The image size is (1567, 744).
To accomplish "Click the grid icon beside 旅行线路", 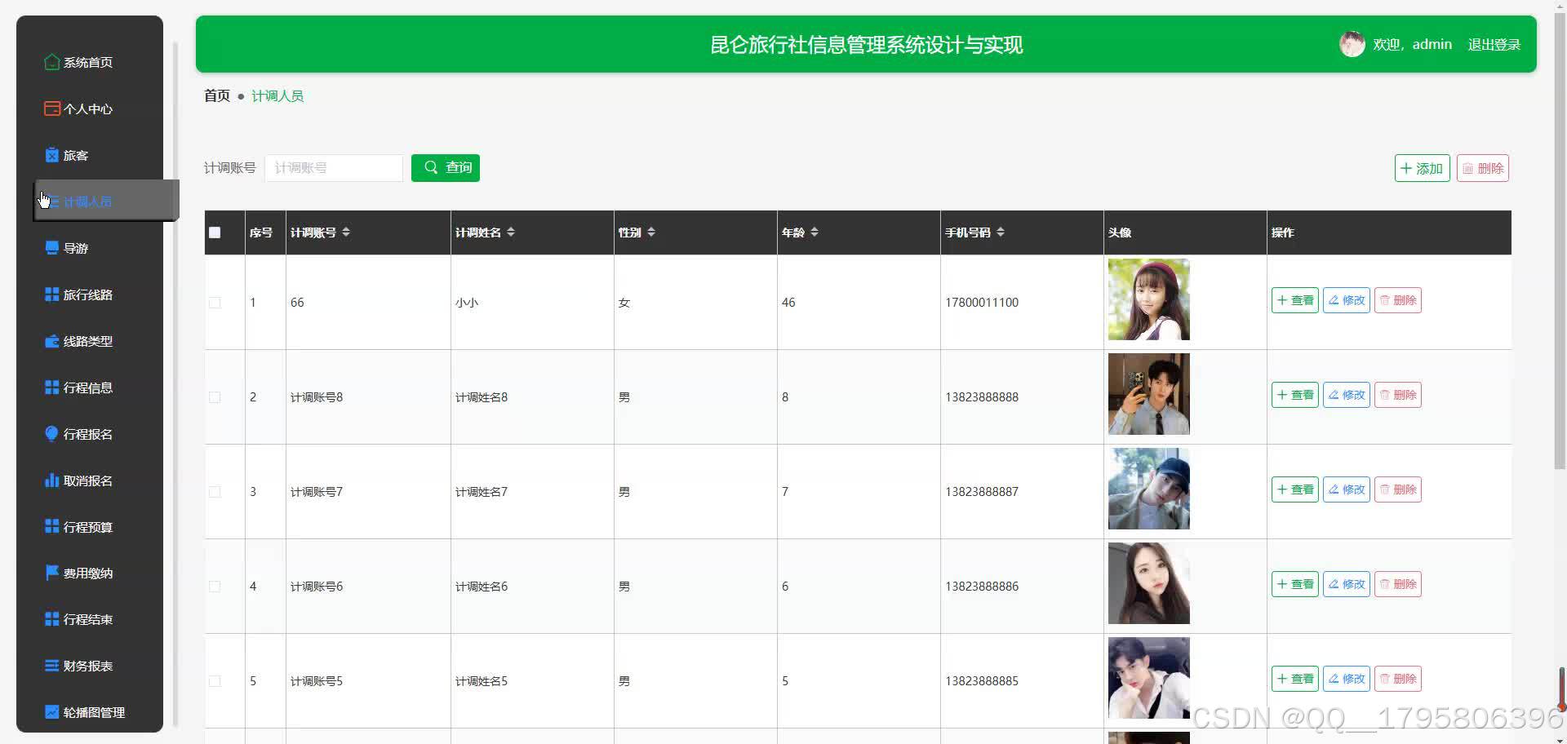I will click(51, 294).
